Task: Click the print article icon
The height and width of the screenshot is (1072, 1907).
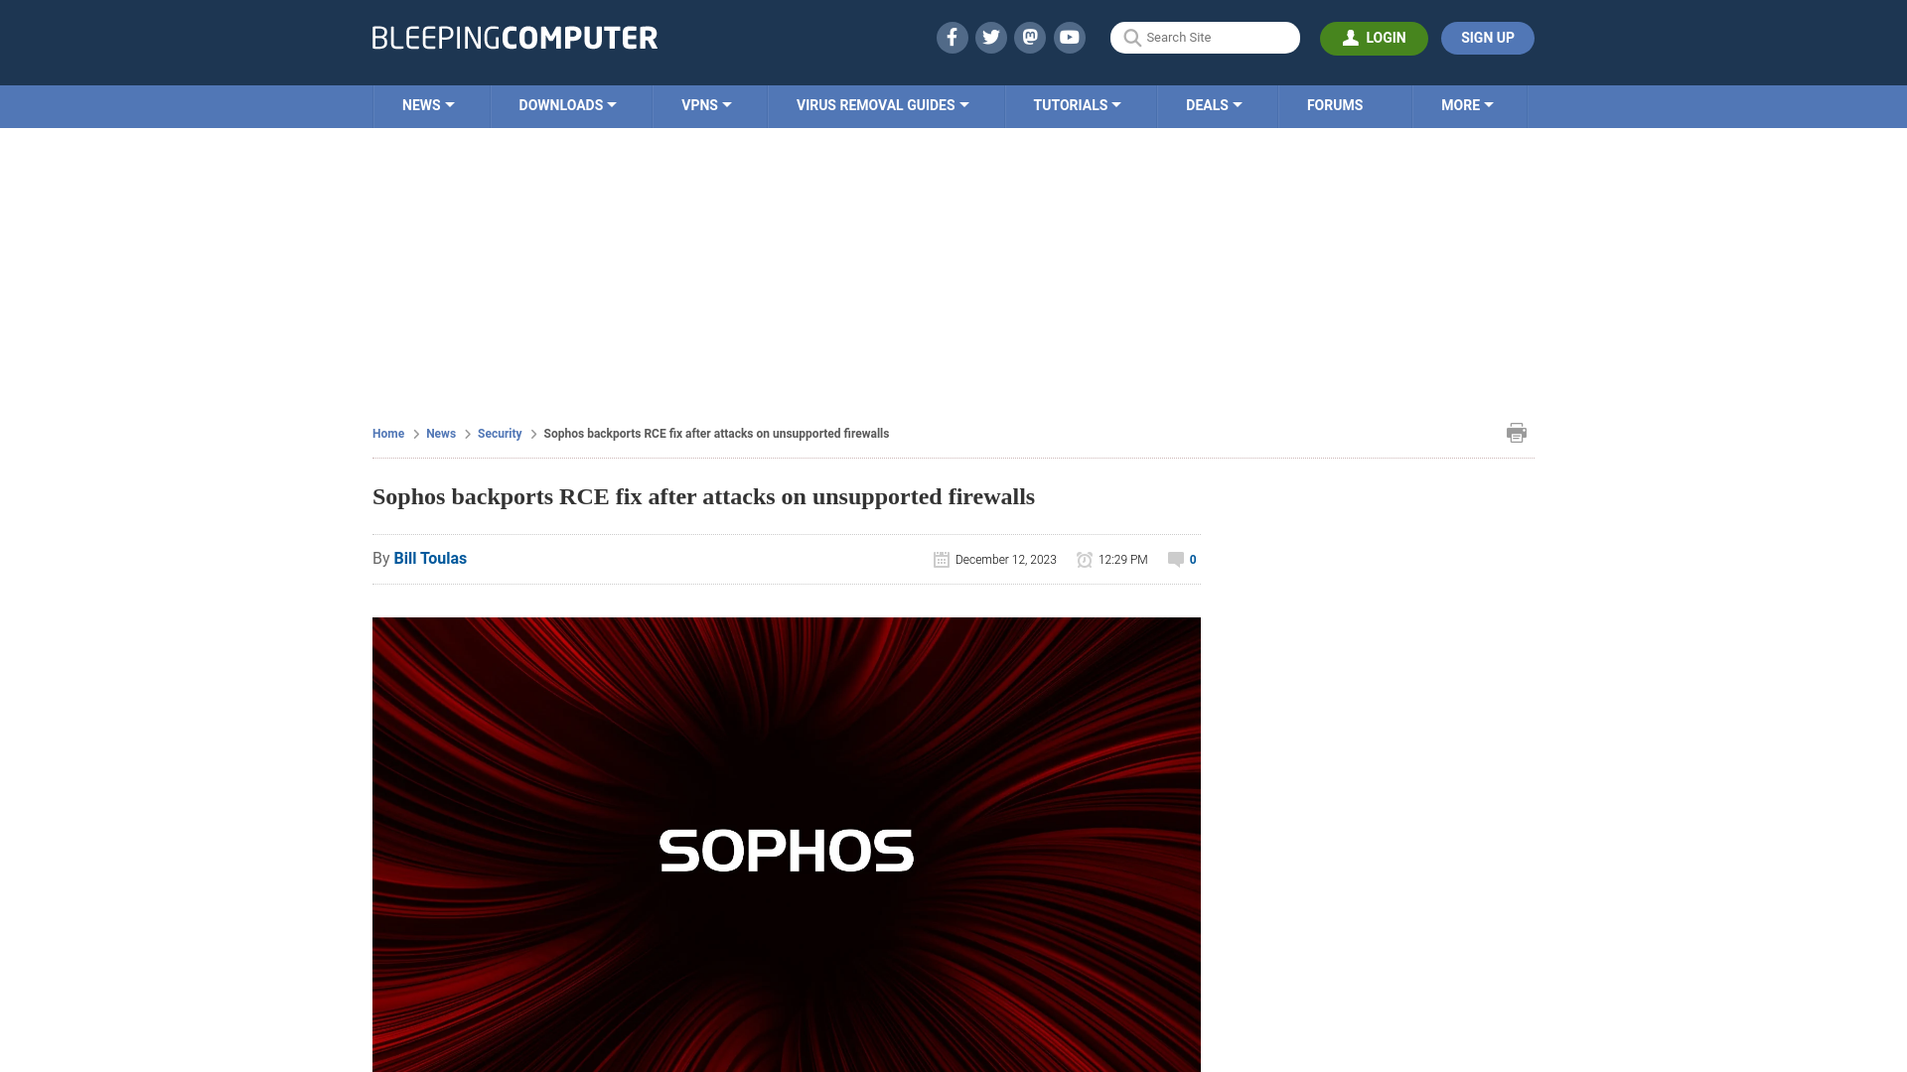Action: [x=1517, y=432]
